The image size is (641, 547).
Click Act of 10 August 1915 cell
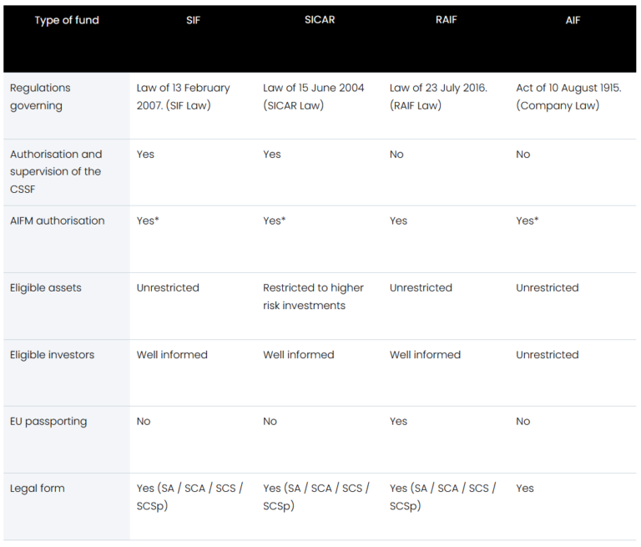pyautogui.click(x=568, y=97)
